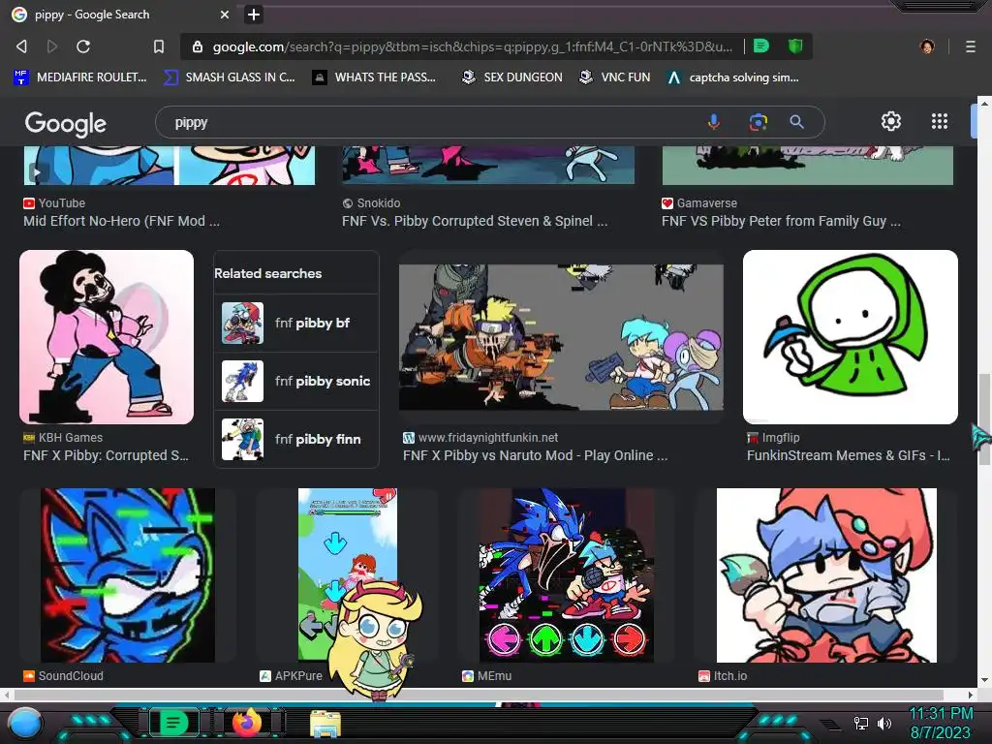The width and height of the screenshot is (992, 744).
Task: Open the green shield extension icon
Action: point(795,46)
